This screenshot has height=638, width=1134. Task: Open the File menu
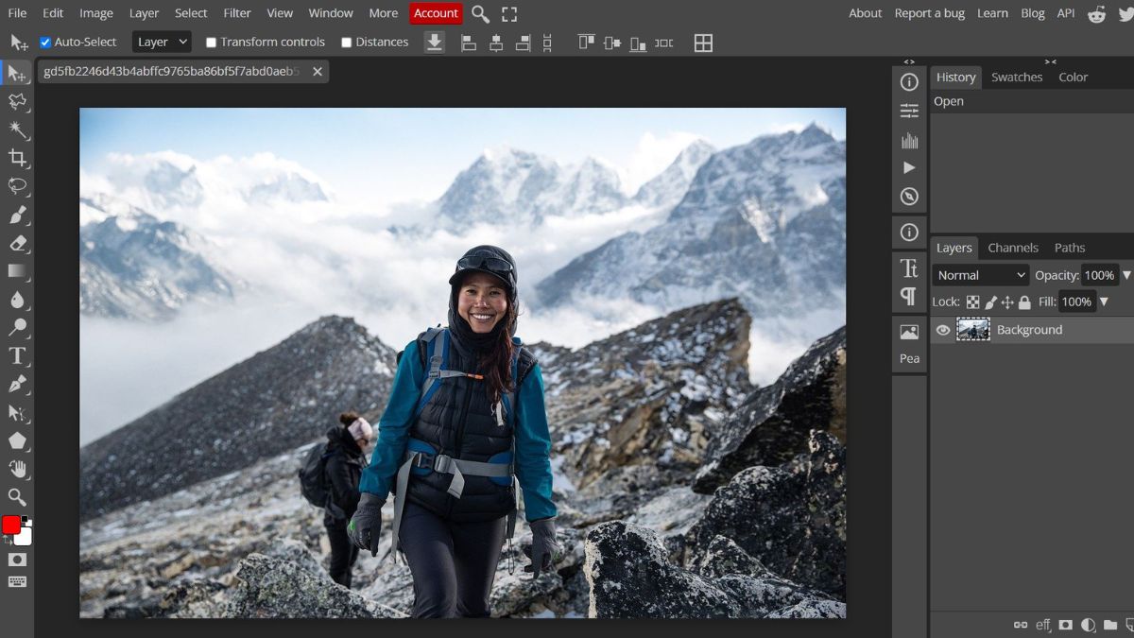point(17,13)
